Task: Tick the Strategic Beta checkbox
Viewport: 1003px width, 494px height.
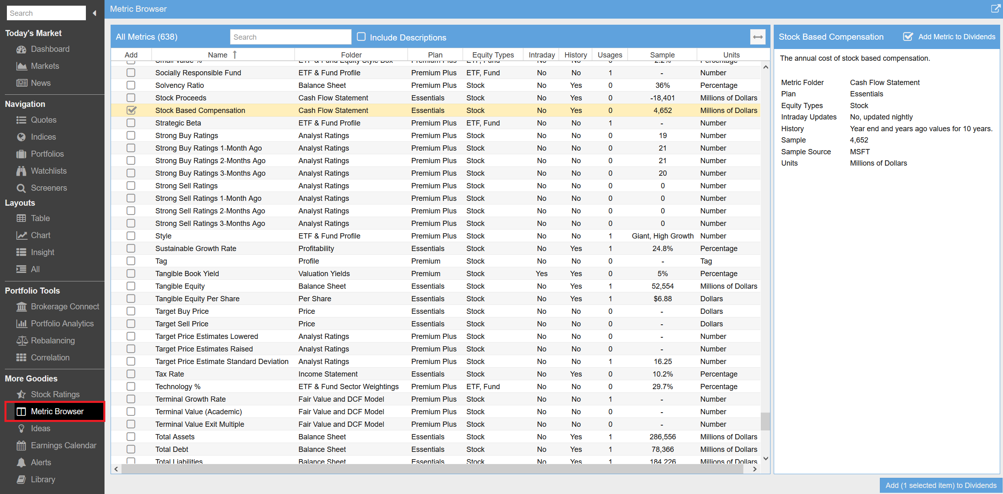Action: (x=131, y=123)
